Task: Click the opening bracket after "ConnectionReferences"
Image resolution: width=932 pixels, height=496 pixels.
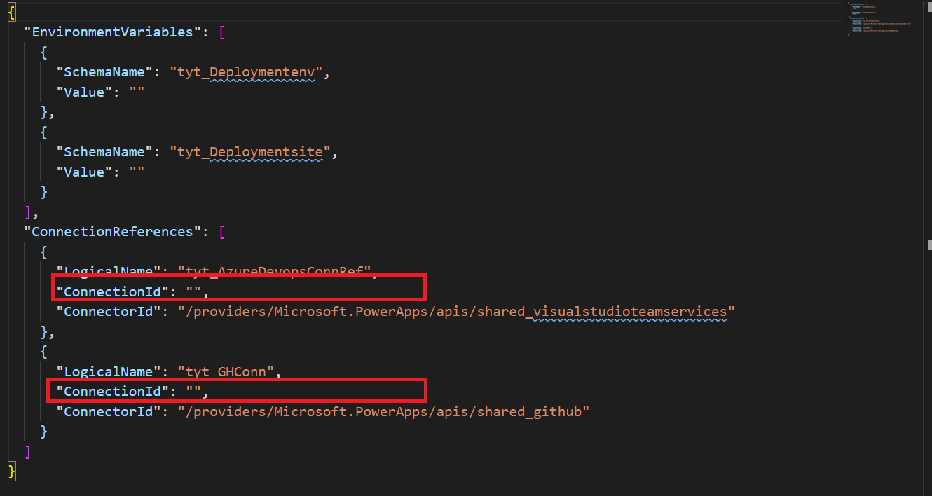Action: pyautogui.click(x=222, y=231)
